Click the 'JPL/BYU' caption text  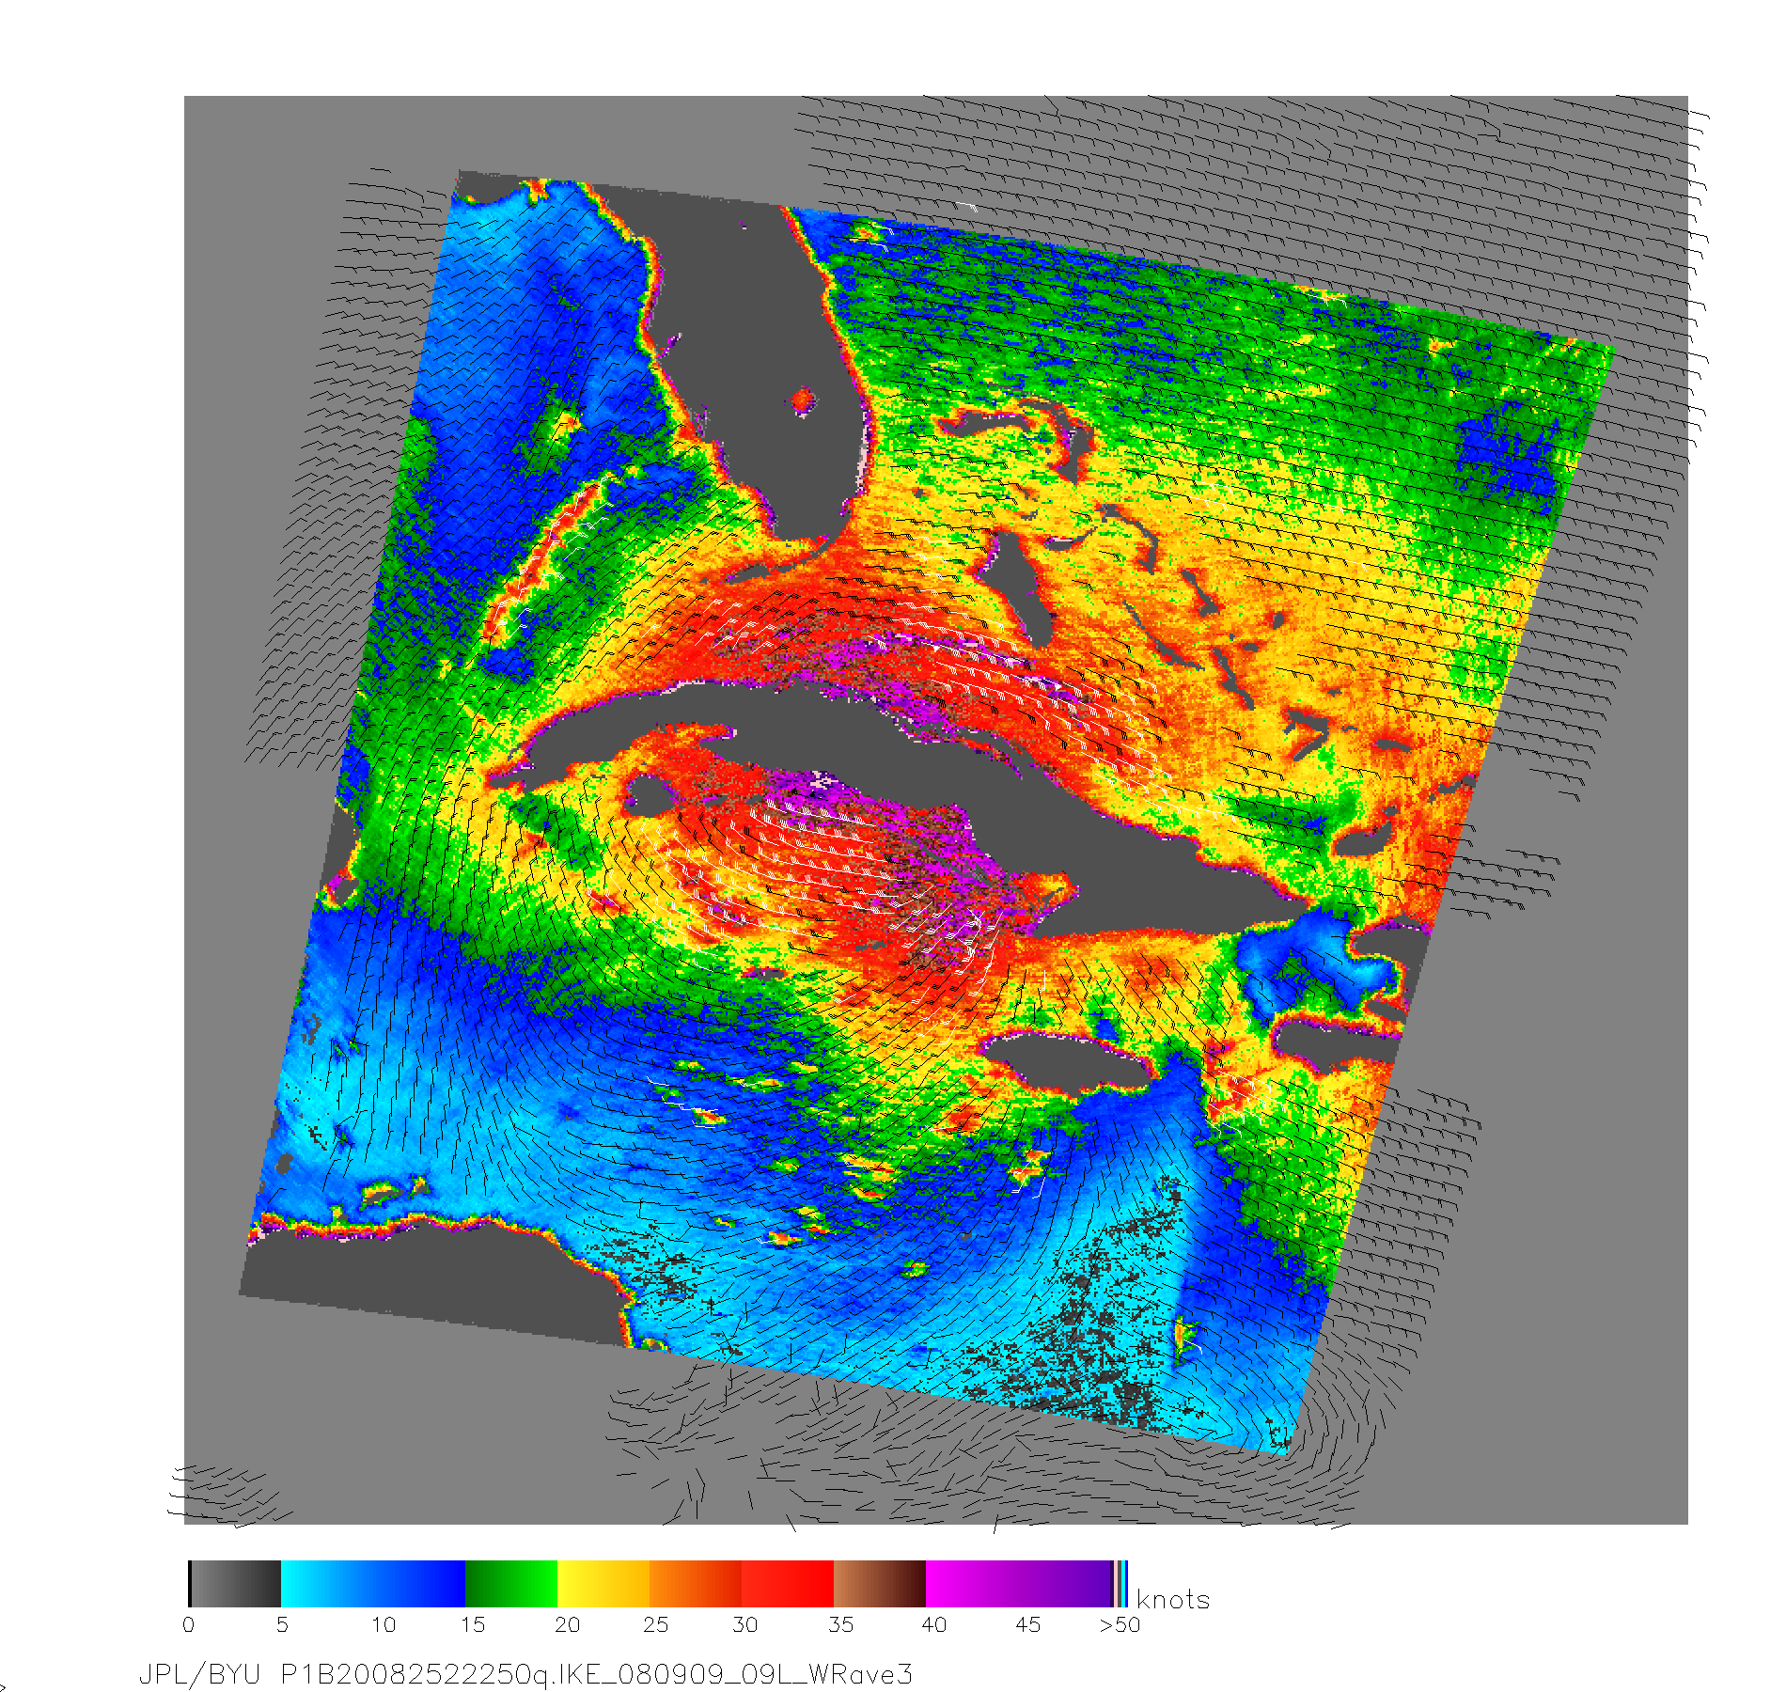coord(199,1674)
